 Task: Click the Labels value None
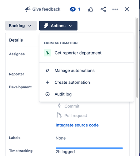point(61,138)
